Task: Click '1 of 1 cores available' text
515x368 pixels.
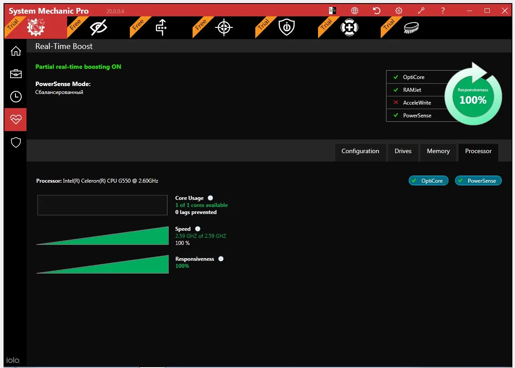Action: 201,205
